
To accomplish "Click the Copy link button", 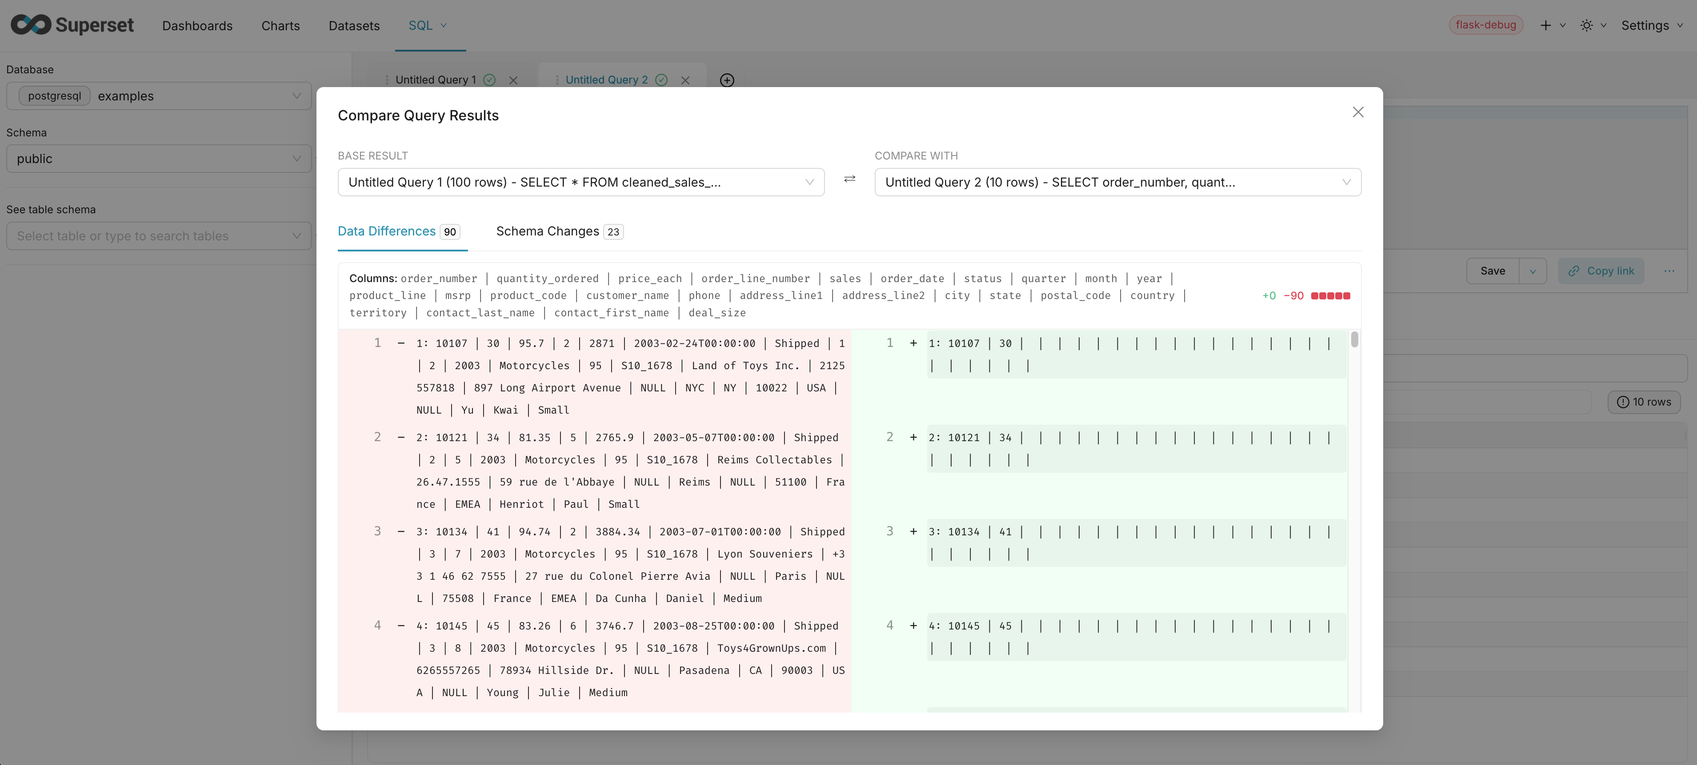I will point(1601,271).
